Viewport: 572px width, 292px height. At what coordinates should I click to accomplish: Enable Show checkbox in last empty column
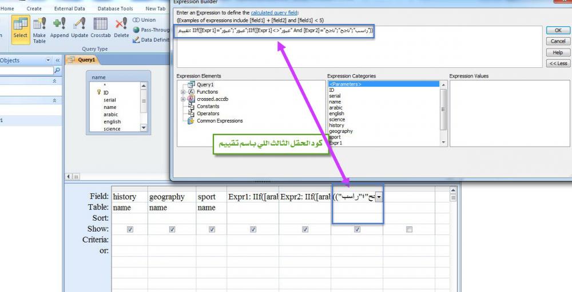[x=409, y=229]
